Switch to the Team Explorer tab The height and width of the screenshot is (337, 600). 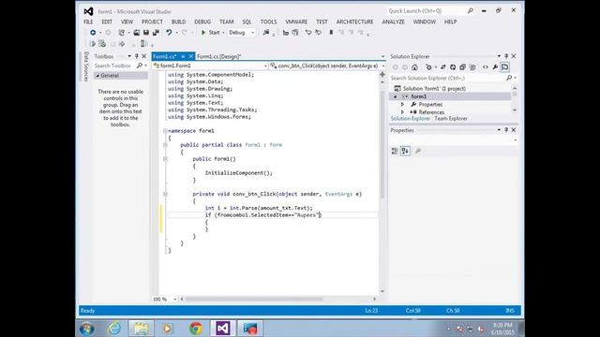[451, 119]
